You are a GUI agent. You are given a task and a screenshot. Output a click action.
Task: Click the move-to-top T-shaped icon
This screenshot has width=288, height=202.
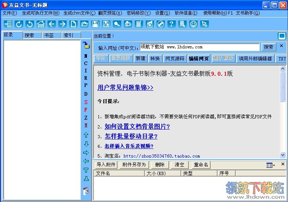pos(86,170)
